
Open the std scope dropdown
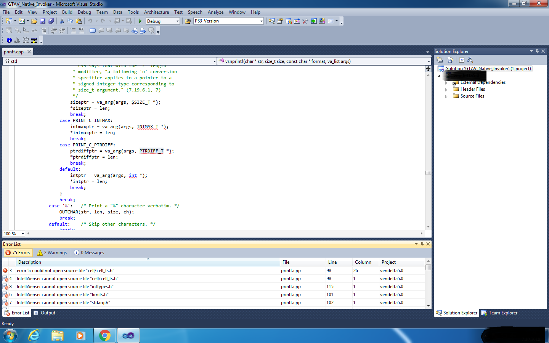coord(215,61)
